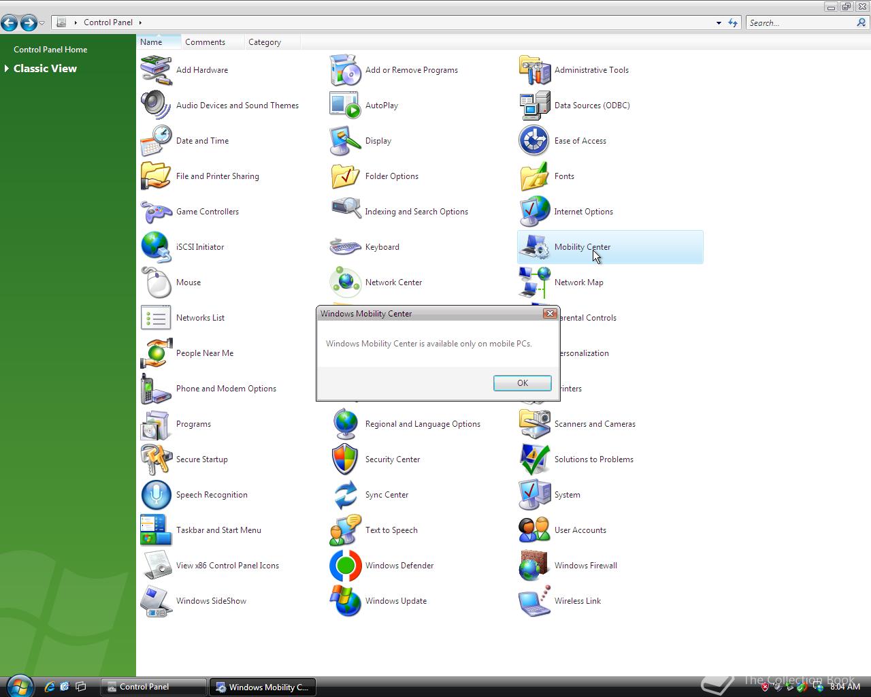
Task: Refresh the Control Panel view
Action: coord(733,22)
